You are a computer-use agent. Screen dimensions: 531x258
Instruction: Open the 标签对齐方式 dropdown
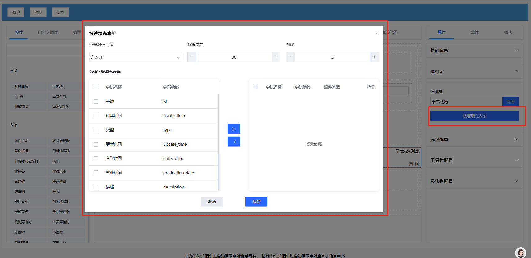pos(135,57)
